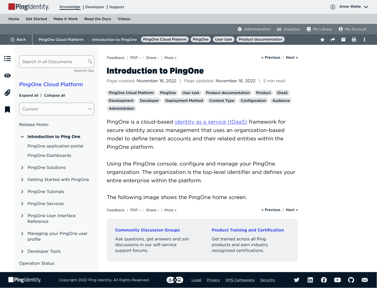
Task: Open the Current version dropdown
Action: (x=57, y=109)
